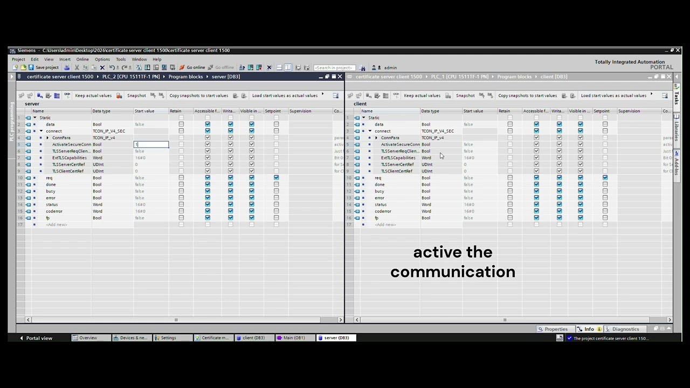This screenshot has width=690, height=388.
Task: Open the Project menu
Action: coord(18,59)
